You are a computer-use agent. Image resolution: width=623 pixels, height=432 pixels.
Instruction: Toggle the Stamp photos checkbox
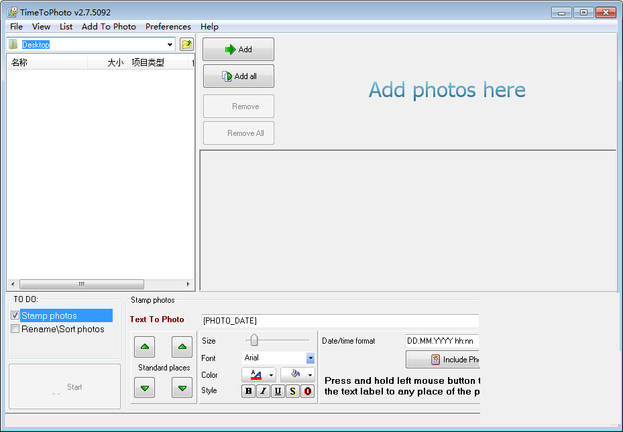[x=15, y=315]
